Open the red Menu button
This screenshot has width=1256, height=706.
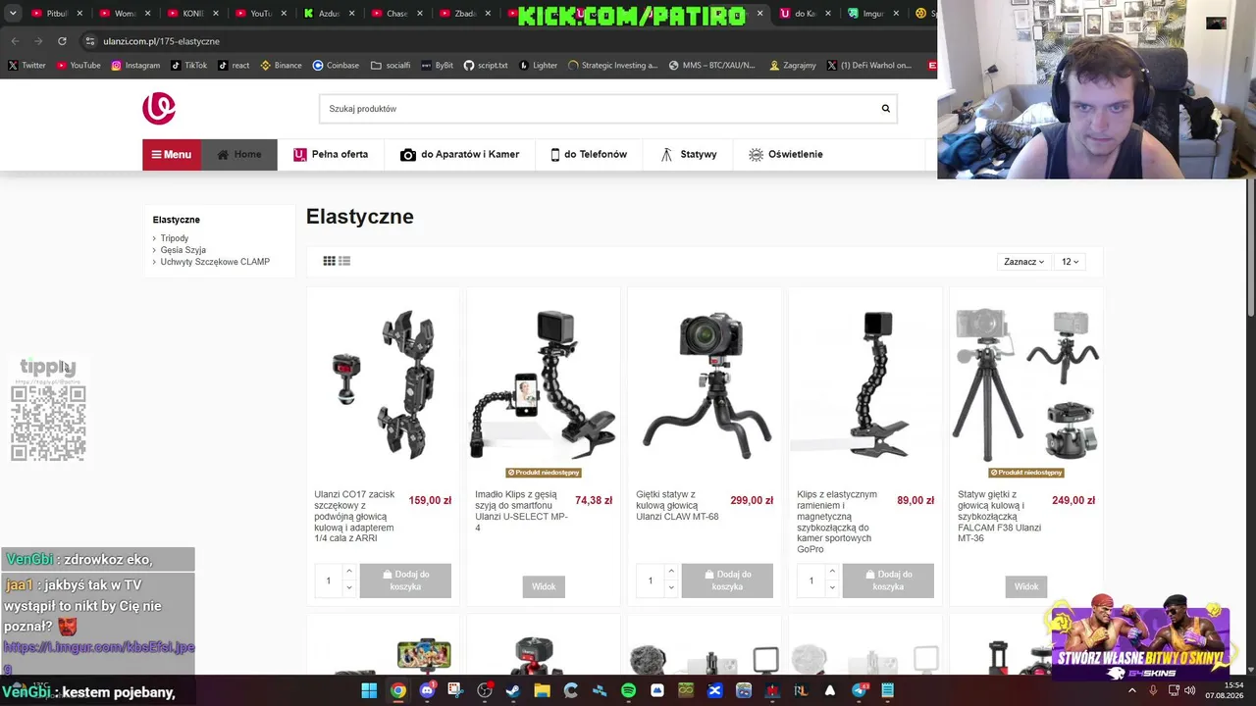172,154
